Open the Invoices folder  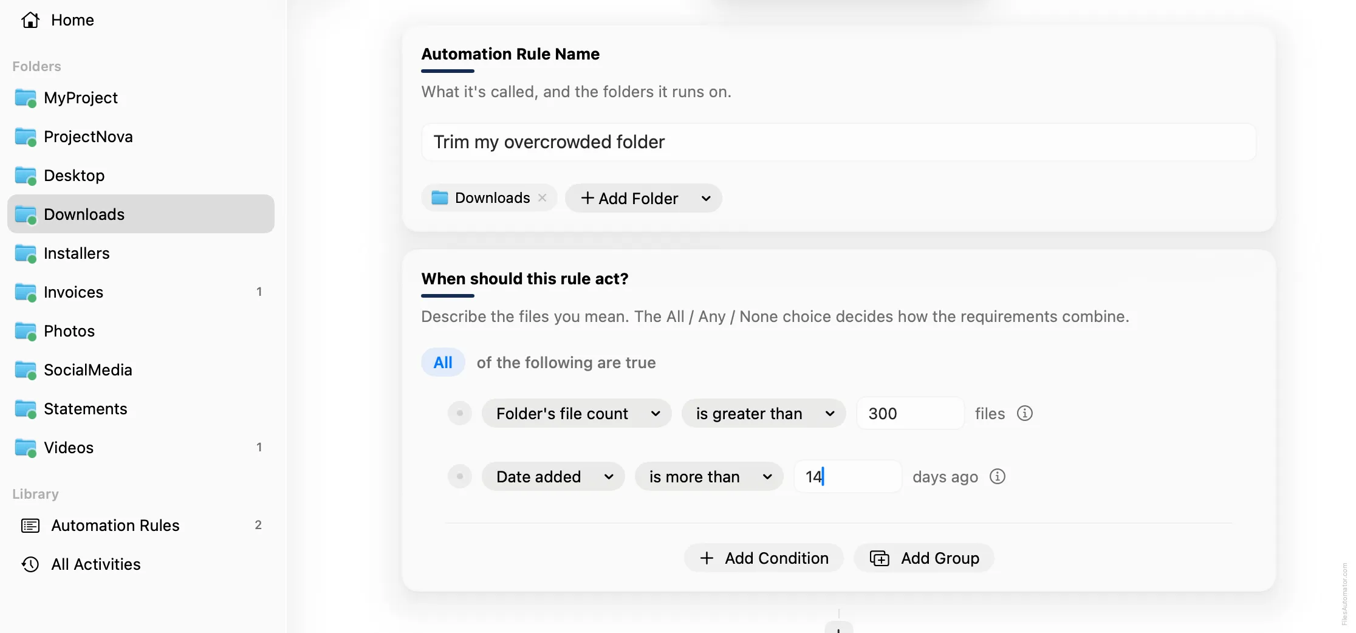[x=140, y=292]
